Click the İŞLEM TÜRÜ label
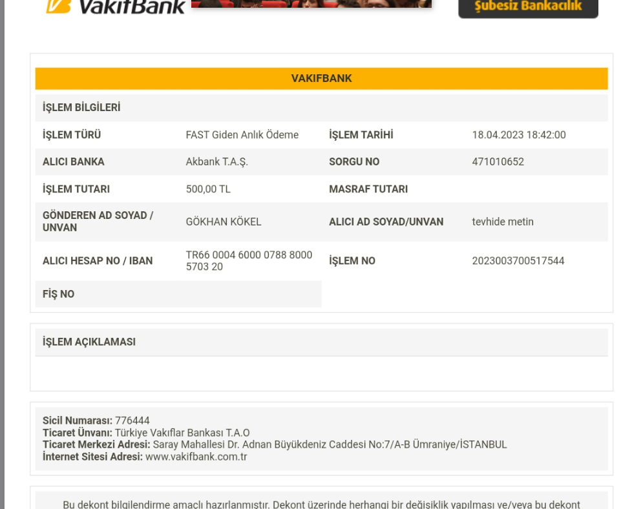Viewport: 632px width, 509px height. [x=72, y=135]
